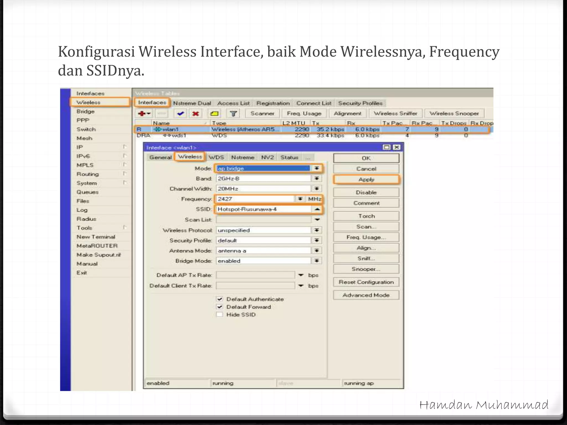
Task: Click the Torch button
Action: point(366,216)
